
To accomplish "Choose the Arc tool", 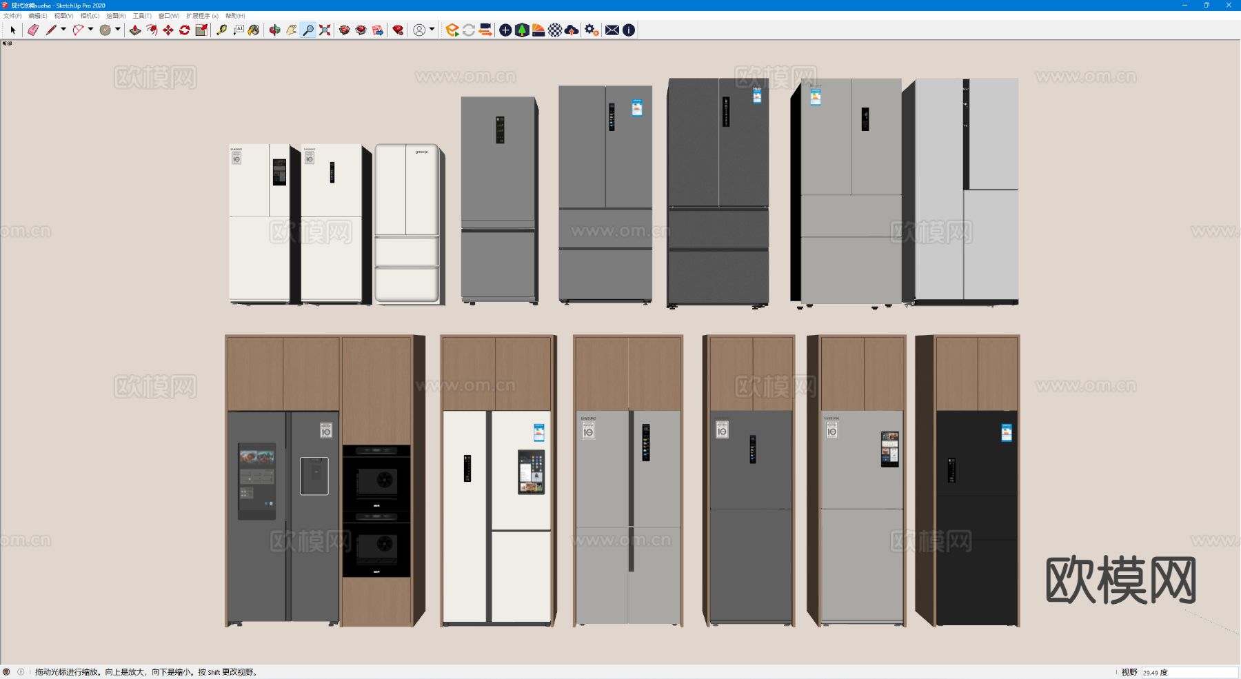I will pos(78,30).
